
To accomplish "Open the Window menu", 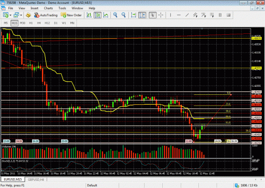I will point(77,8).
